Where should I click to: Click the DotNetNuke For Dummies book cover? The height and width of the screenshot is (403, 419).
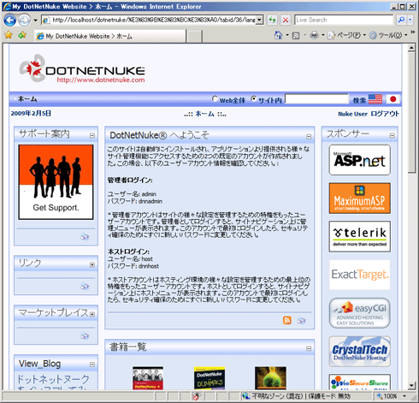point(209,378)
